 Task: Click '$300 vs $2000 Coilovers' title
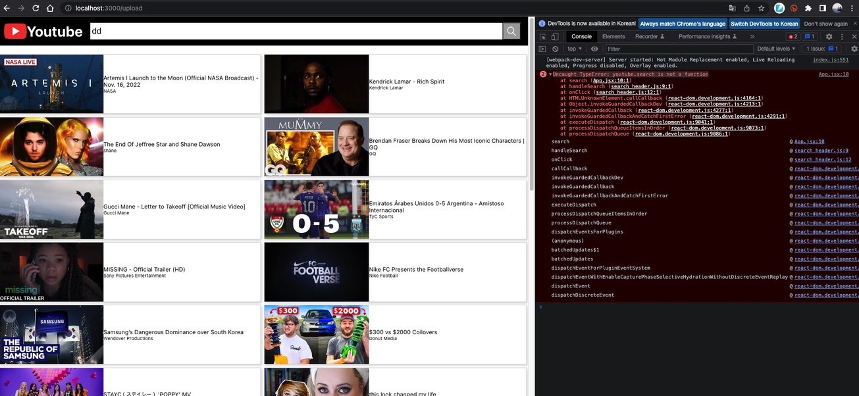(x=403, y=332)
